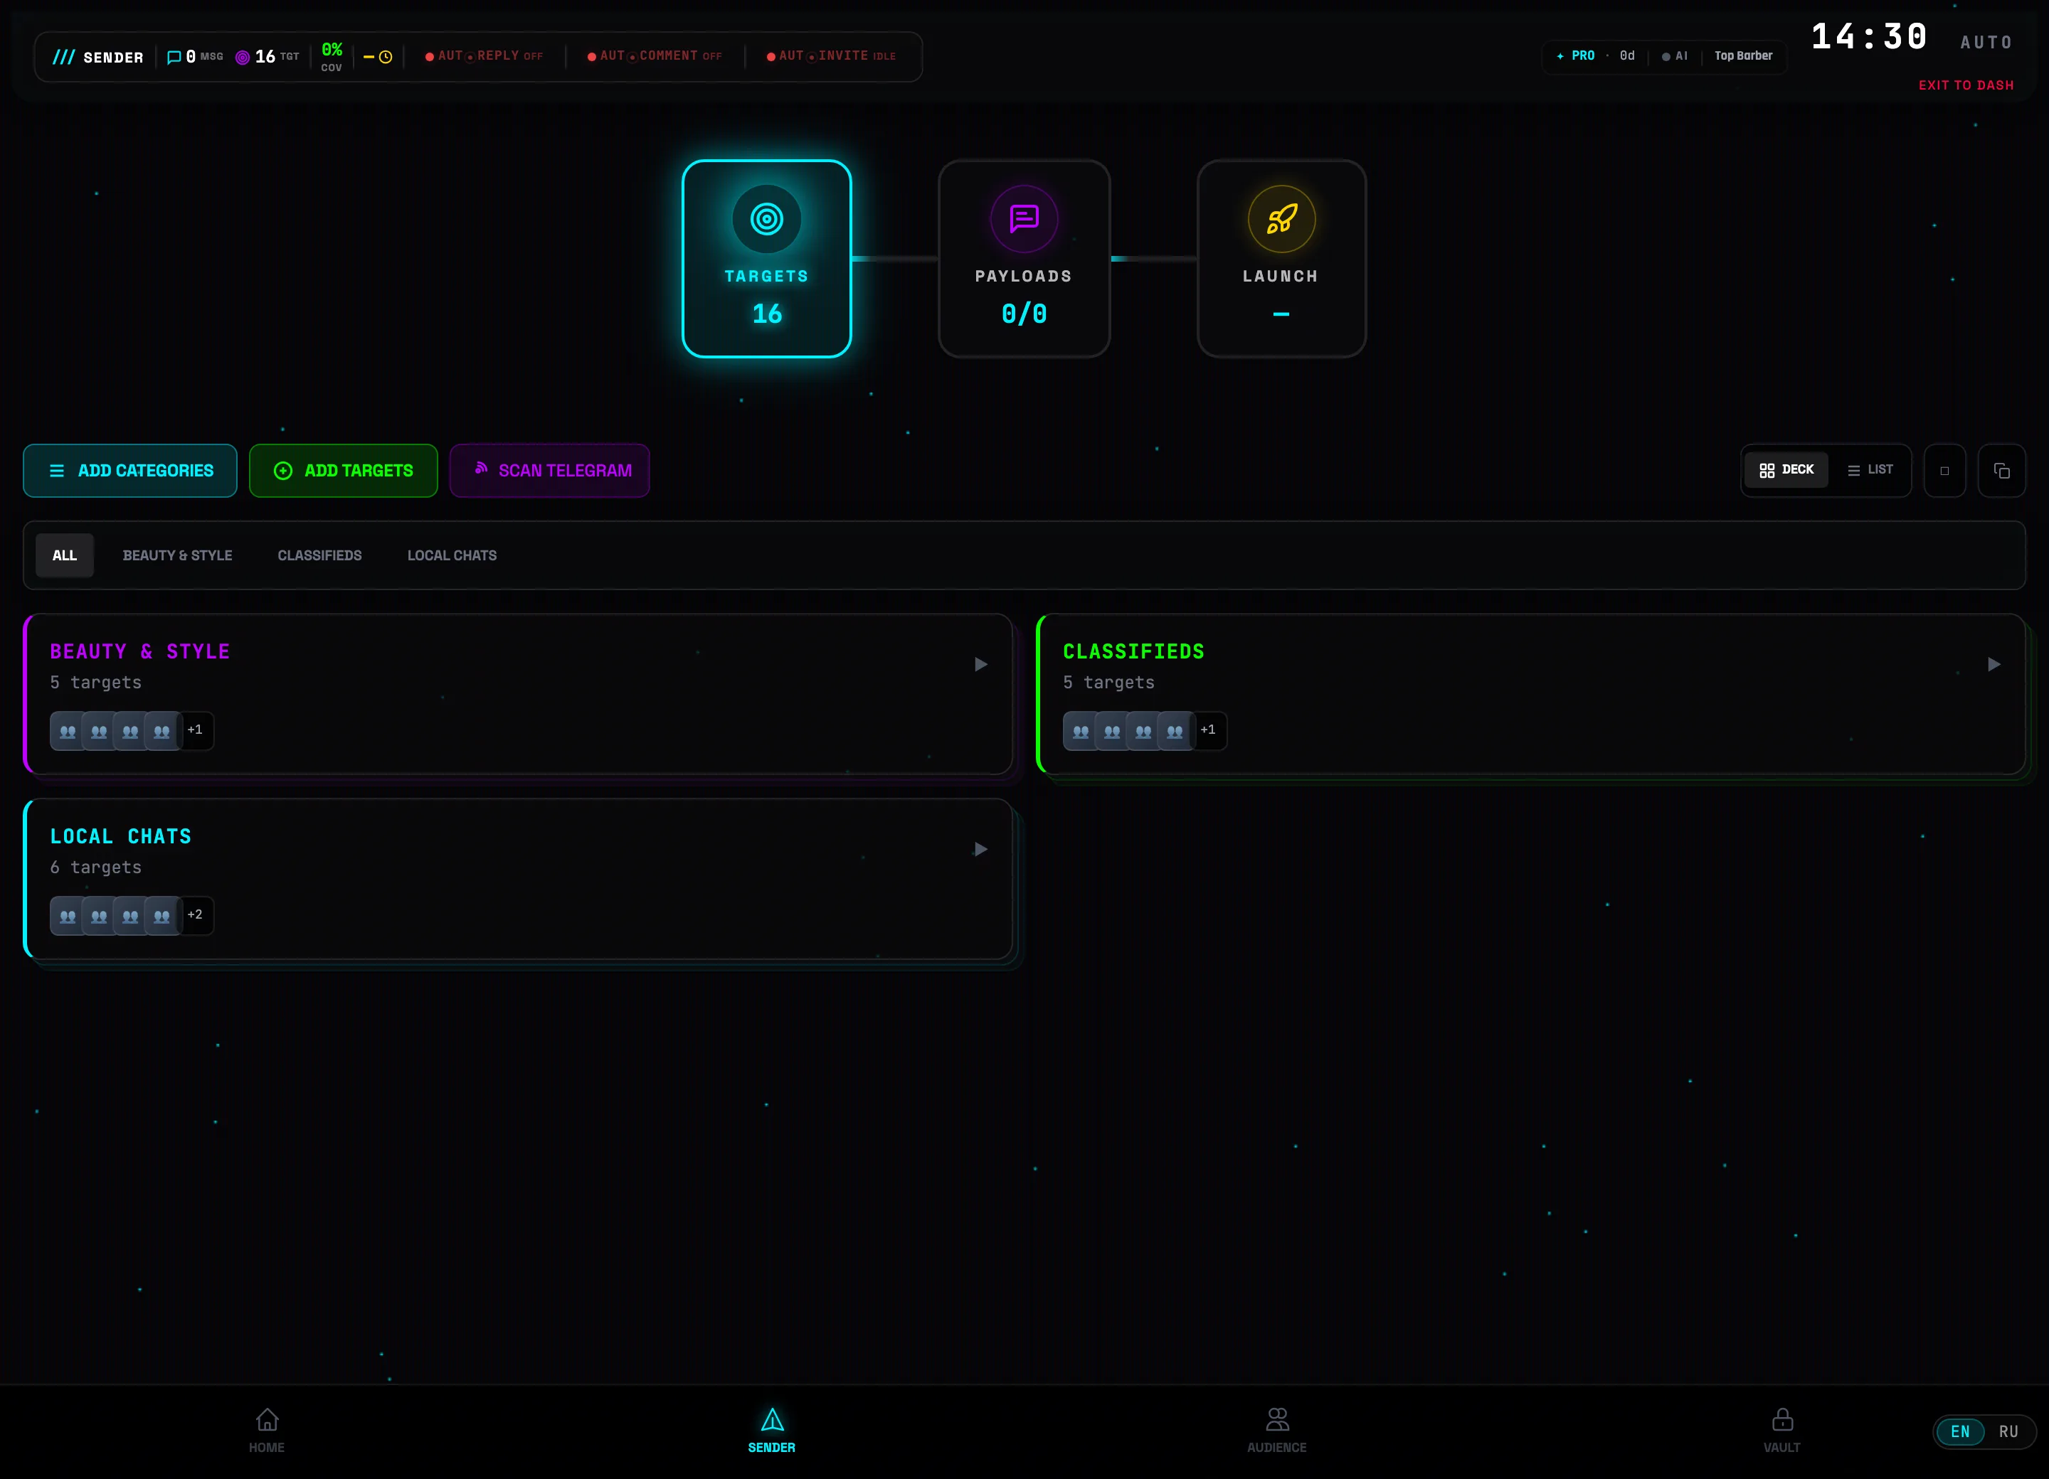Click the Scan Telegram button
Image resolution: width=2049 pixels, height=1479 pixels.
click(x=549, y=471)
